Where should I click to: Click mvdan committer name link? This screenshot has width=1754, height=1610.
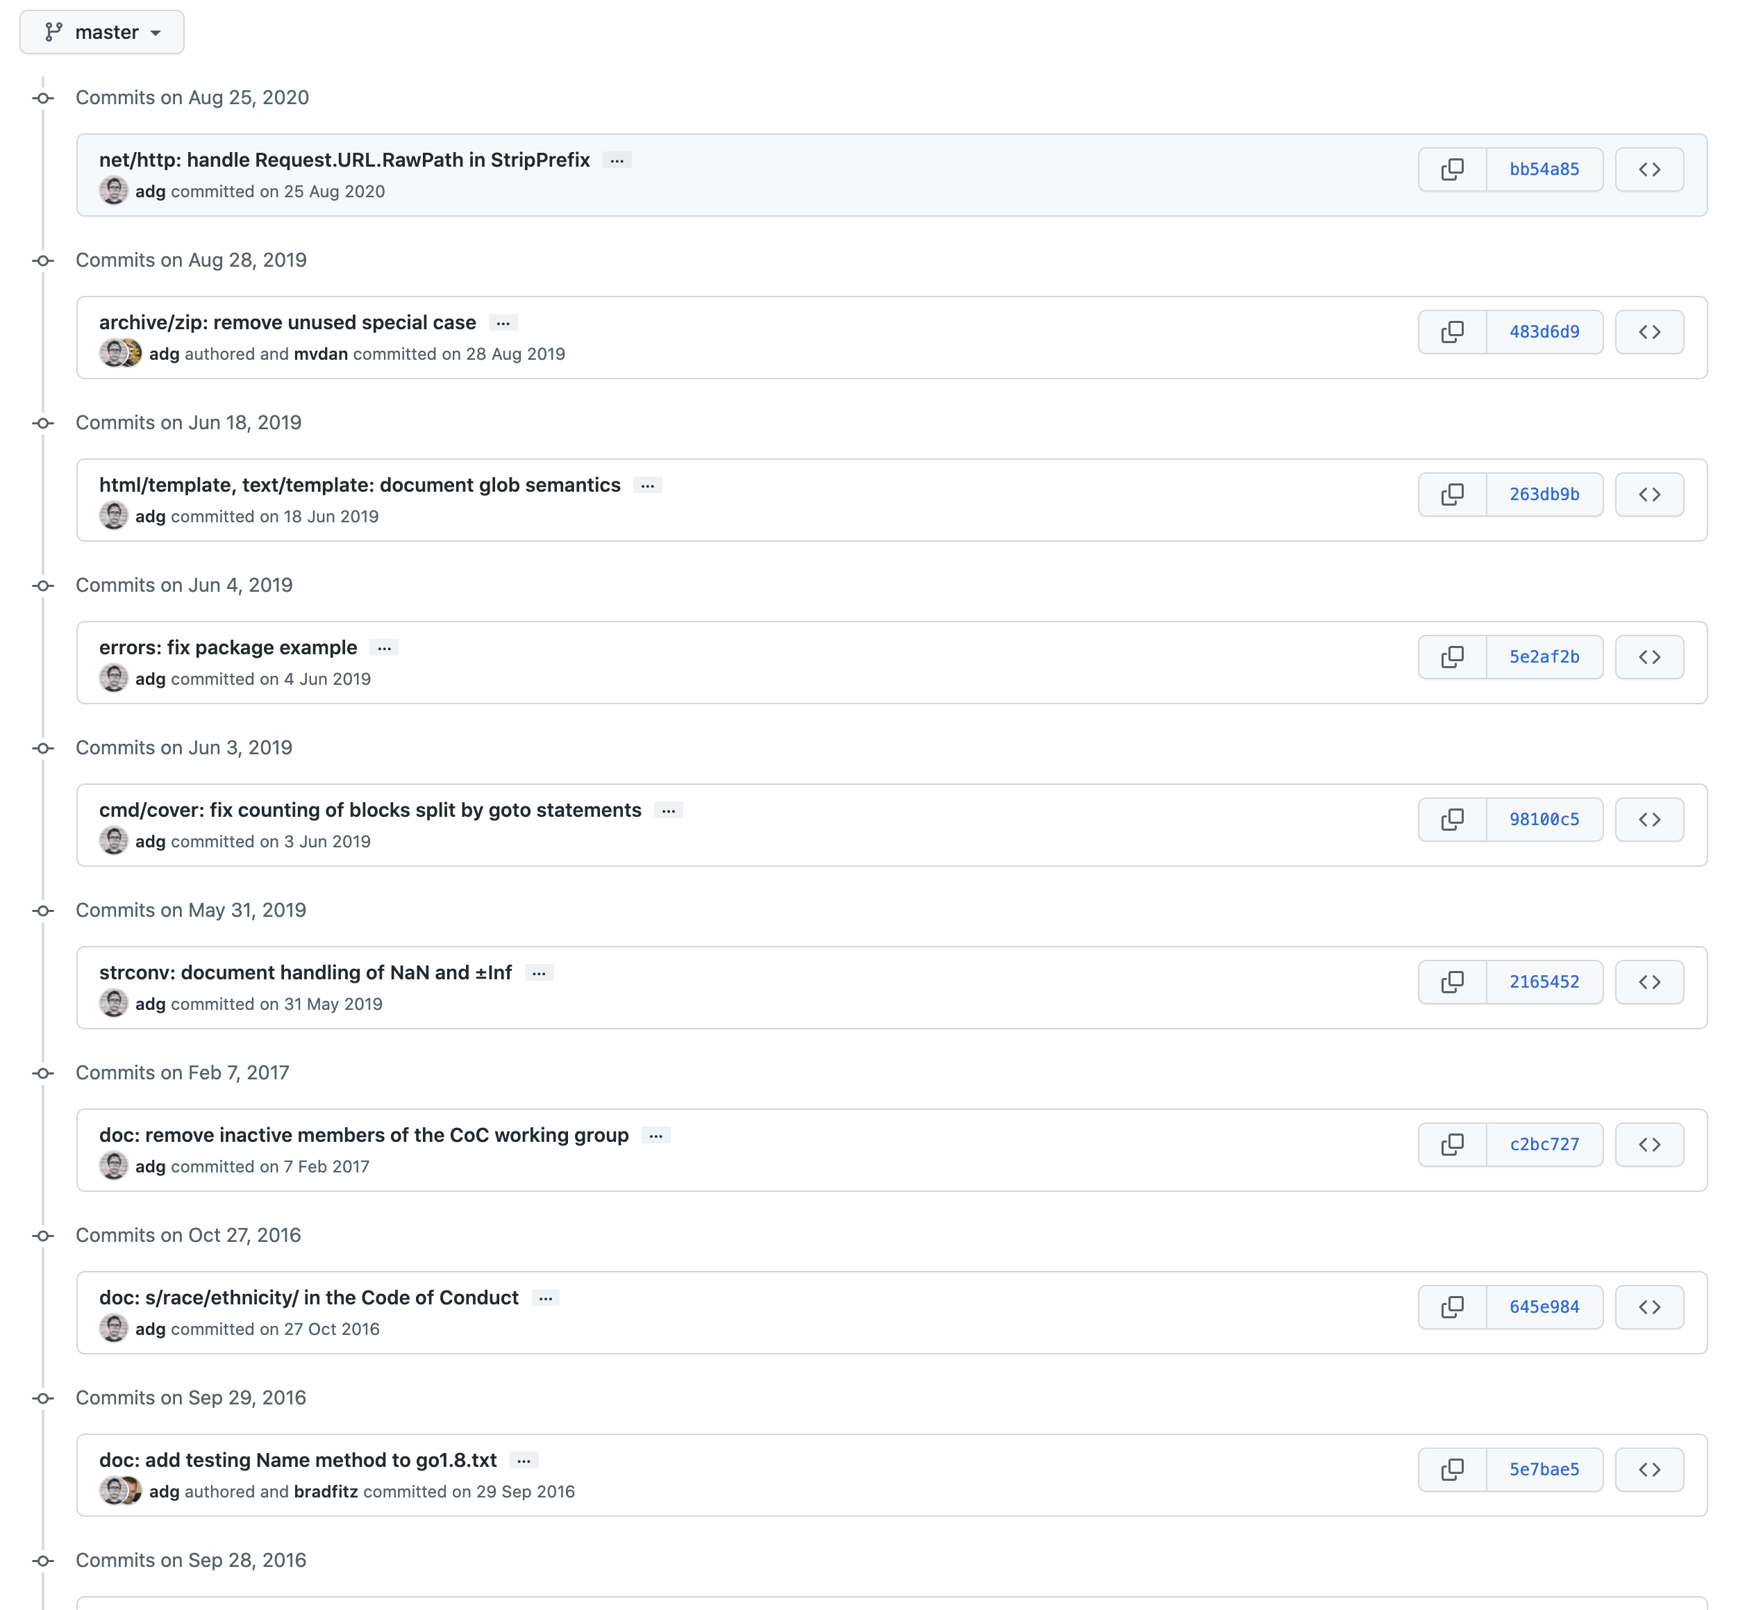321,354
